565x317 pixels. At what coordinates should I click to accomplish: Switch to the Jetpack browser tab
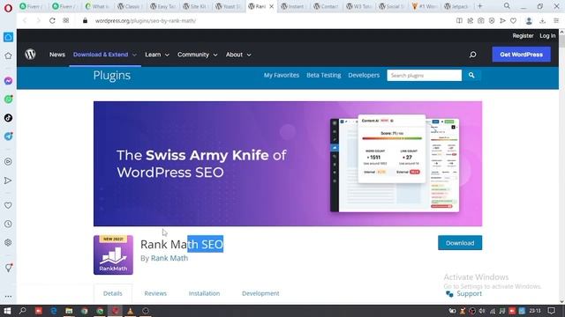pos(457,6)
